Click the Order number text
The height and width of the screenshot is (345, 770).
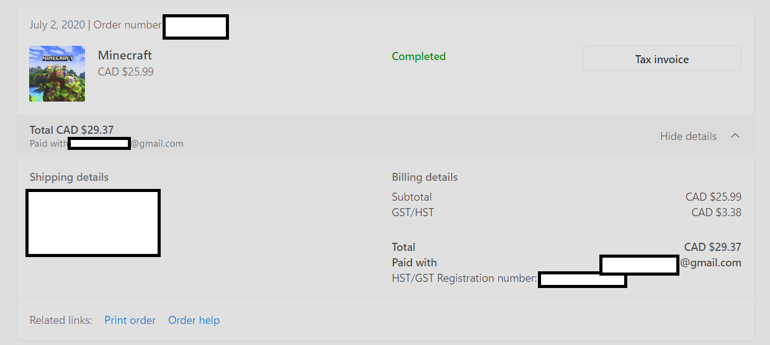tap(127, 25)
